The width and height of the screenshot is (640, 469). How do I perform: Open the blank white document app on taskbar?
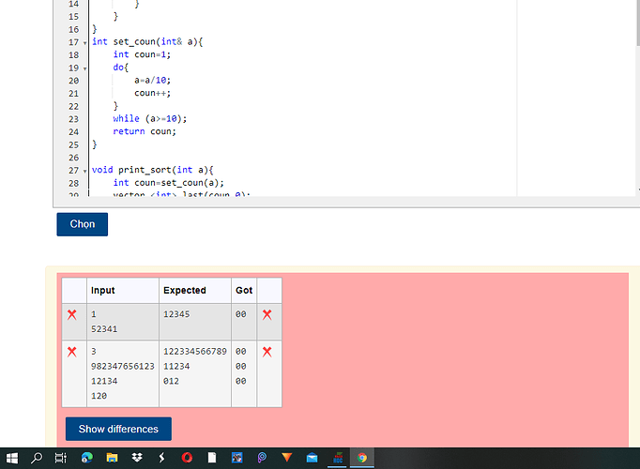212,458
